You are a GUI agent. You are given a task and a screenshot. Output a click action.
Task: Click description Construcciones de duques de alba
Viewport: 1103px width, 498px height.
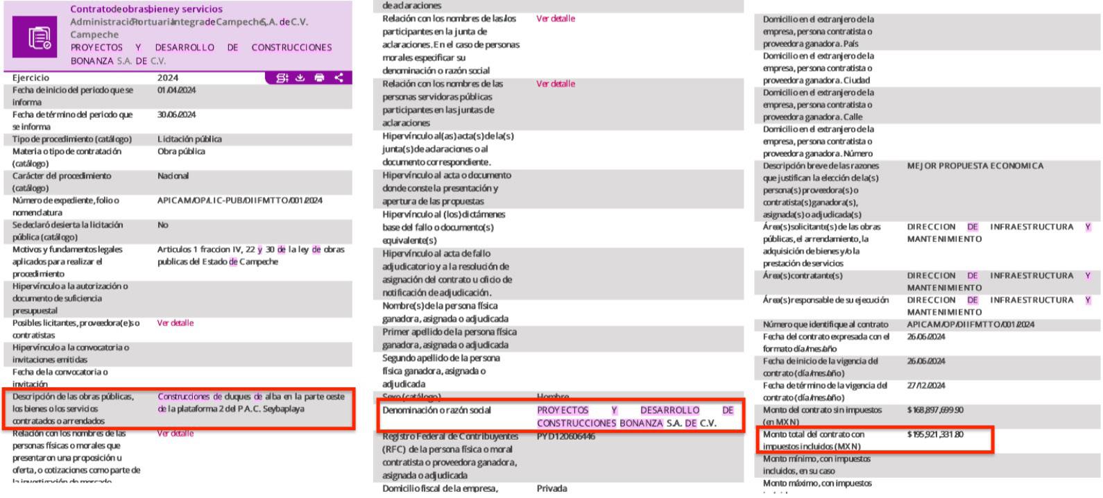[x=251, y=402]
